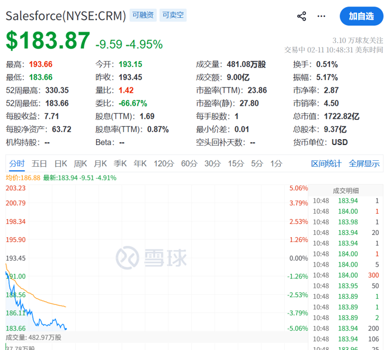
Task: Click the 成交明细 panel header
Action: coord(346,190)
